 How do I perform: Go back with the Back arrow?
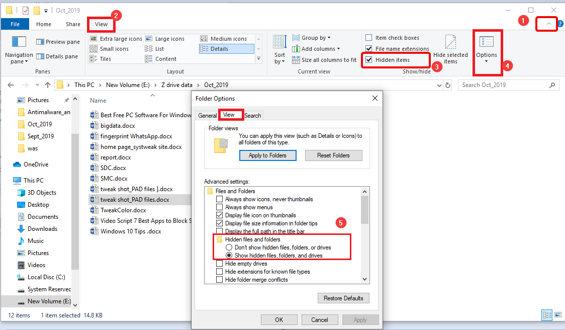point(11,85)
